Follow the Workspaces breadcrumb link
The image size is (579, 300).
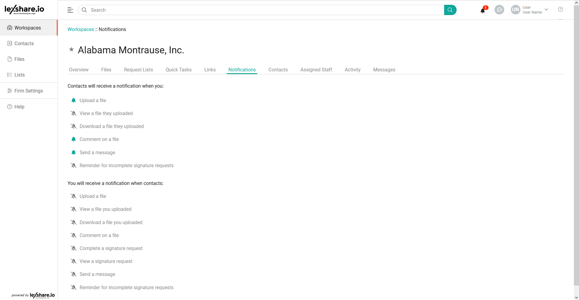[81, 29]
